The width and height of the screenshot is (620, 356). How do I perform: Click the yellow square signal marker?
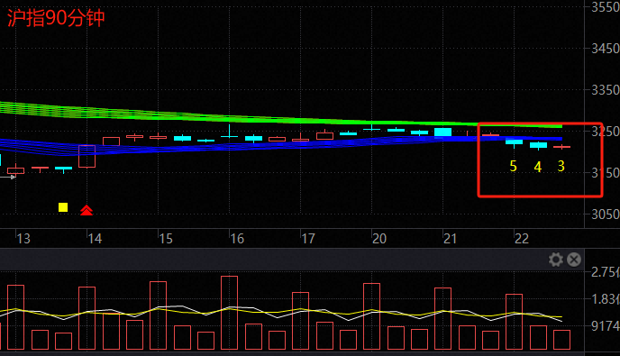tap(63, 207)
